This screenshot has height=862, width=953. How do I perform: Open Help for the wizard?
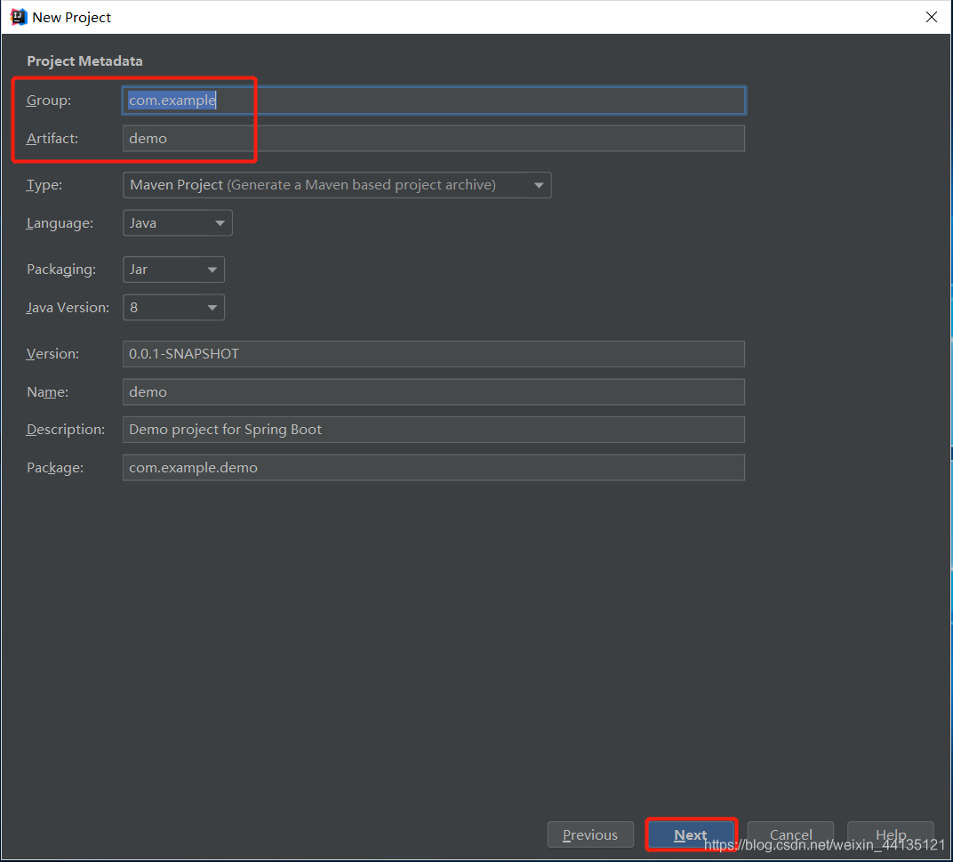(x=891, y=834)
